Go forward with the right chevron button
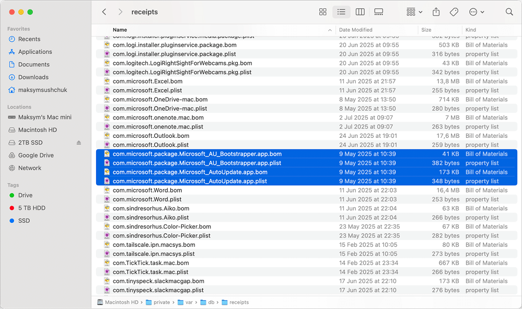The image size is (522, 309). (120, 12)
